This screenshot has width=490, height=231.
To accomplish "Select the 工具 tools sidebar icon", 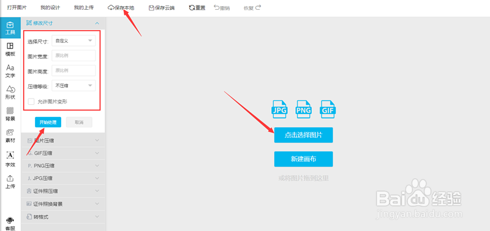I will [10, 28].
